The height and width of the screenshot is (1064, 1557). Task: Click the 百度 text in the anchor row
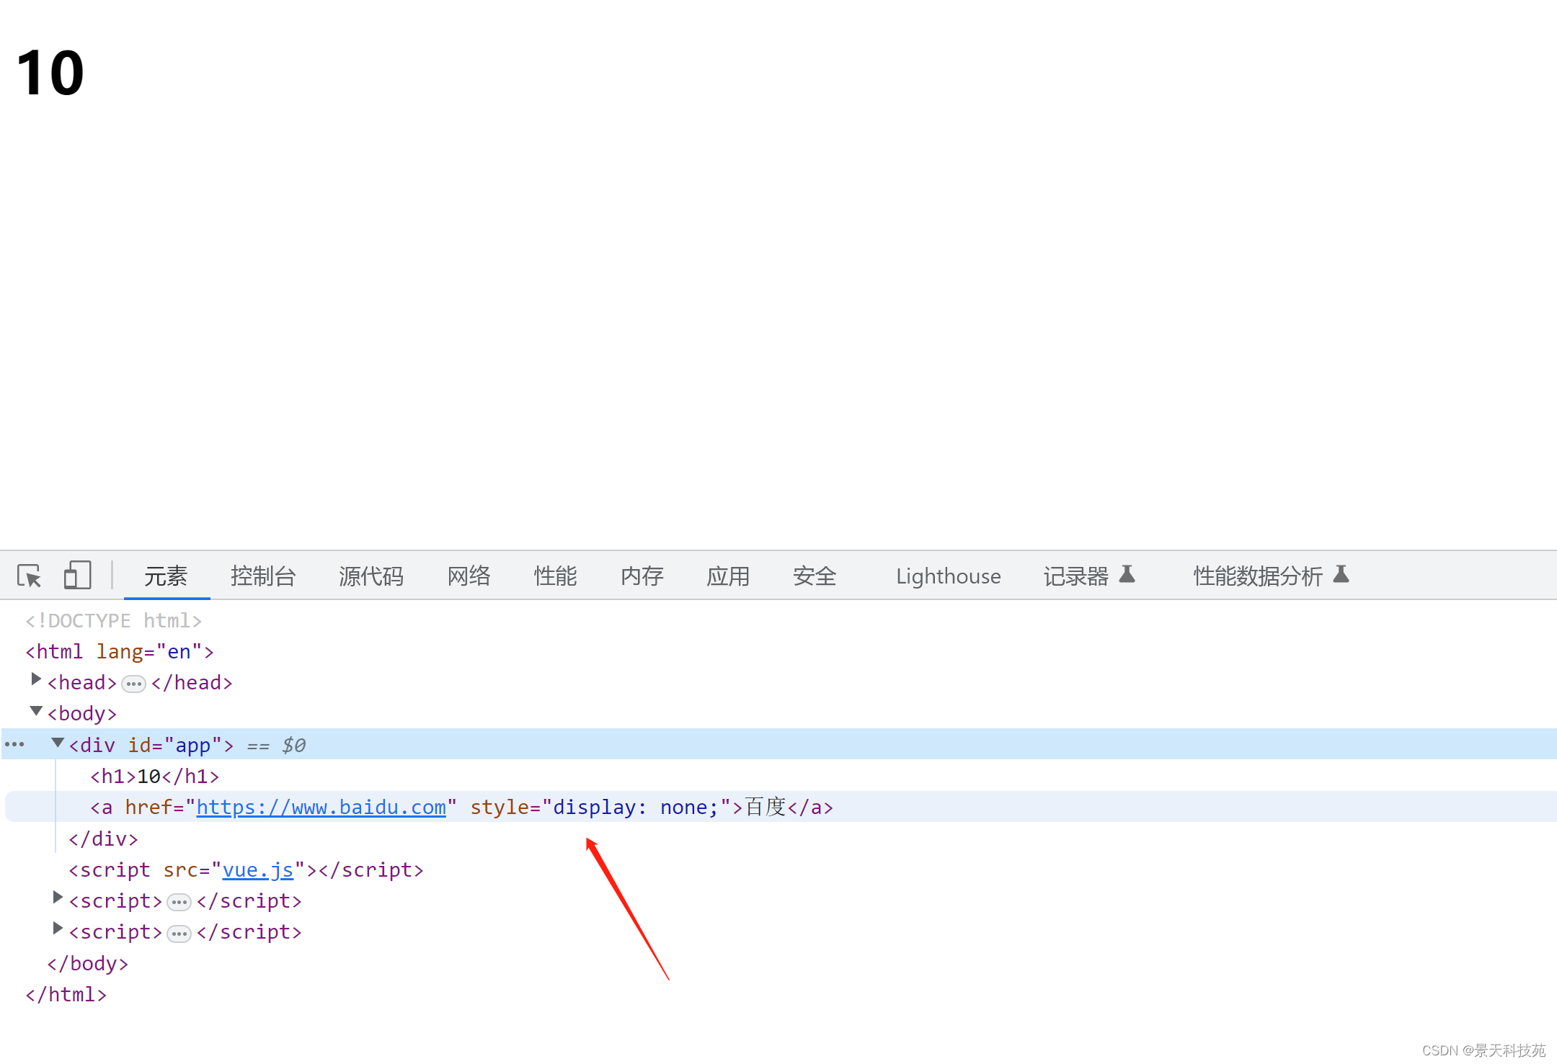766,807
